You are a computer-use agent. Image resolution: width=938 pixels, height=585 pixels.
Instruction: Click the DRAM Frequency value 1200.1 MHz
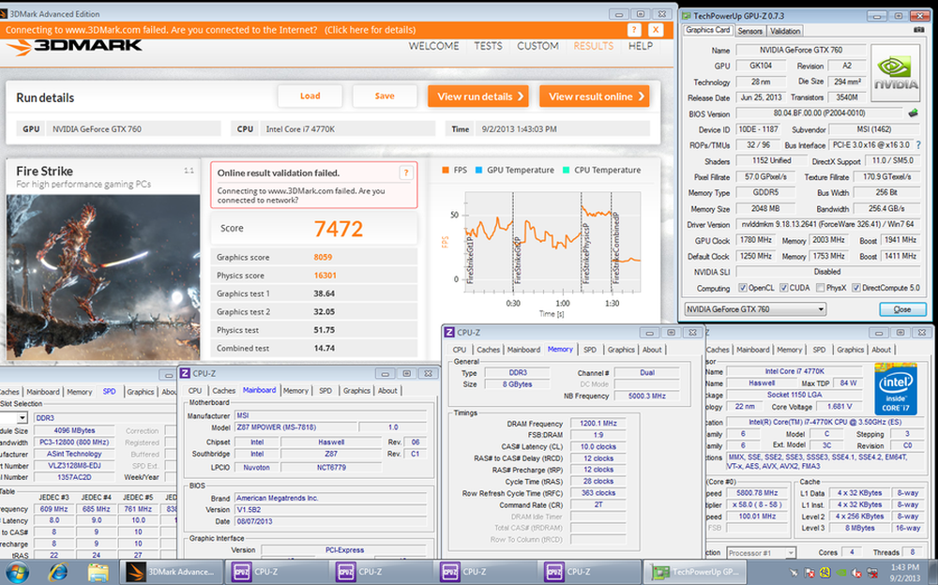pos(598,424)
